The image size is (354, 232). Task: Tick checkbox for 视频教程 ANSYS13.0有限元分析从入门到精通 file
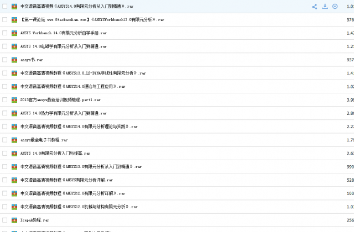(5, 167)
